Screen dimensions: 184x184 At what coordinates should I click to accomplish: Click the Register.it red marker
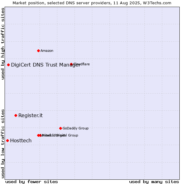[x=16, y=116]
